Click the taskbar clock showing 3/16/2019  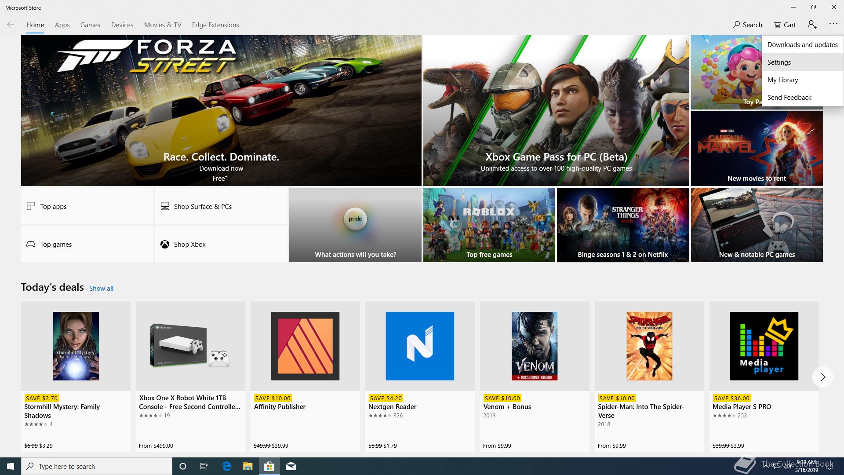[807, 466]
